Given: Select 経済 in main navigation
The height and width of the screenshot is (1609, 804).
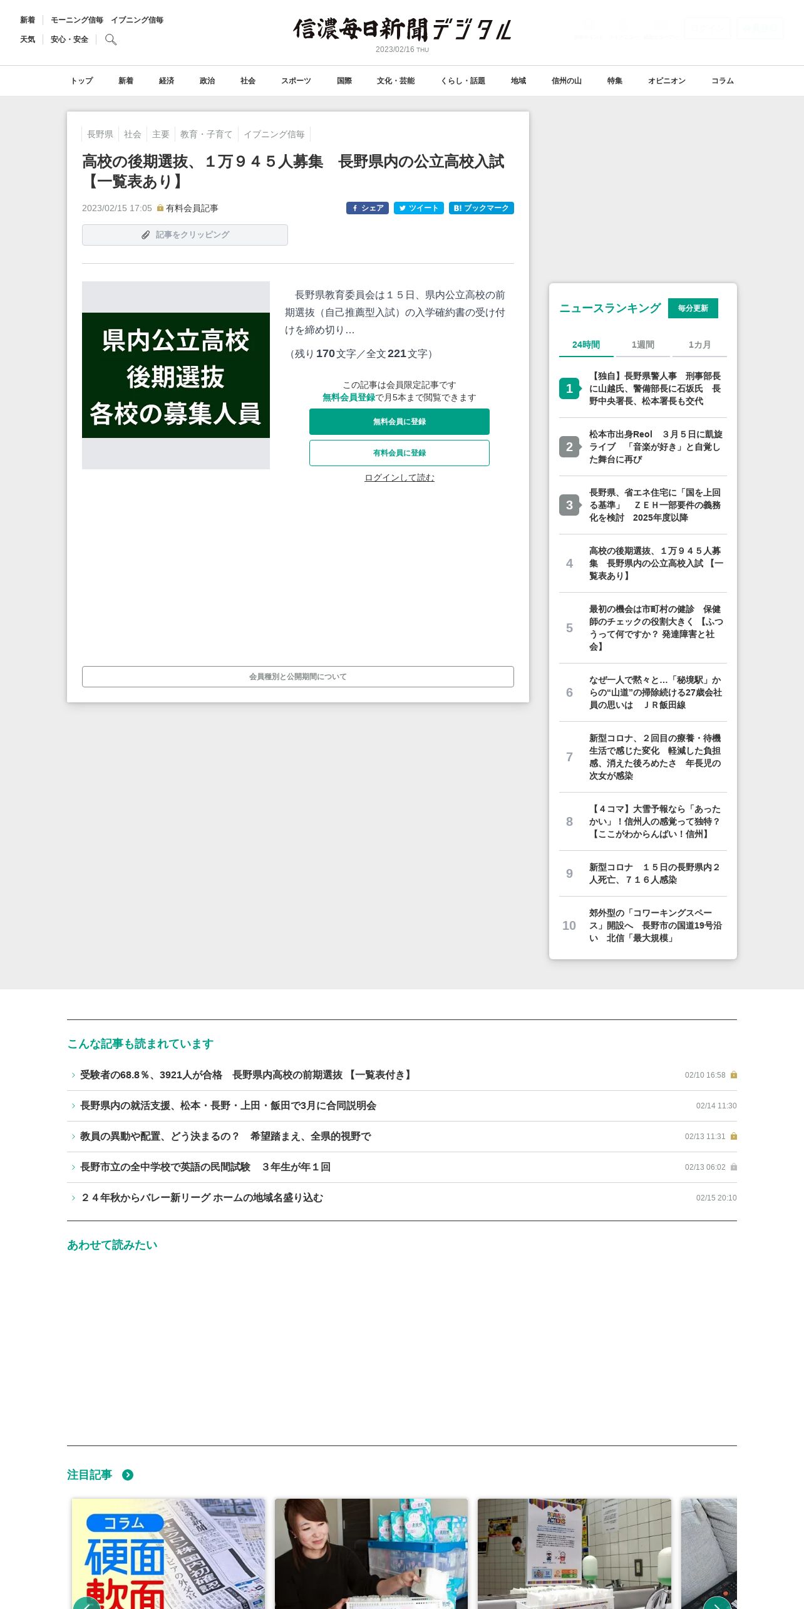Looking at the screenshot, I should point(167,81).
